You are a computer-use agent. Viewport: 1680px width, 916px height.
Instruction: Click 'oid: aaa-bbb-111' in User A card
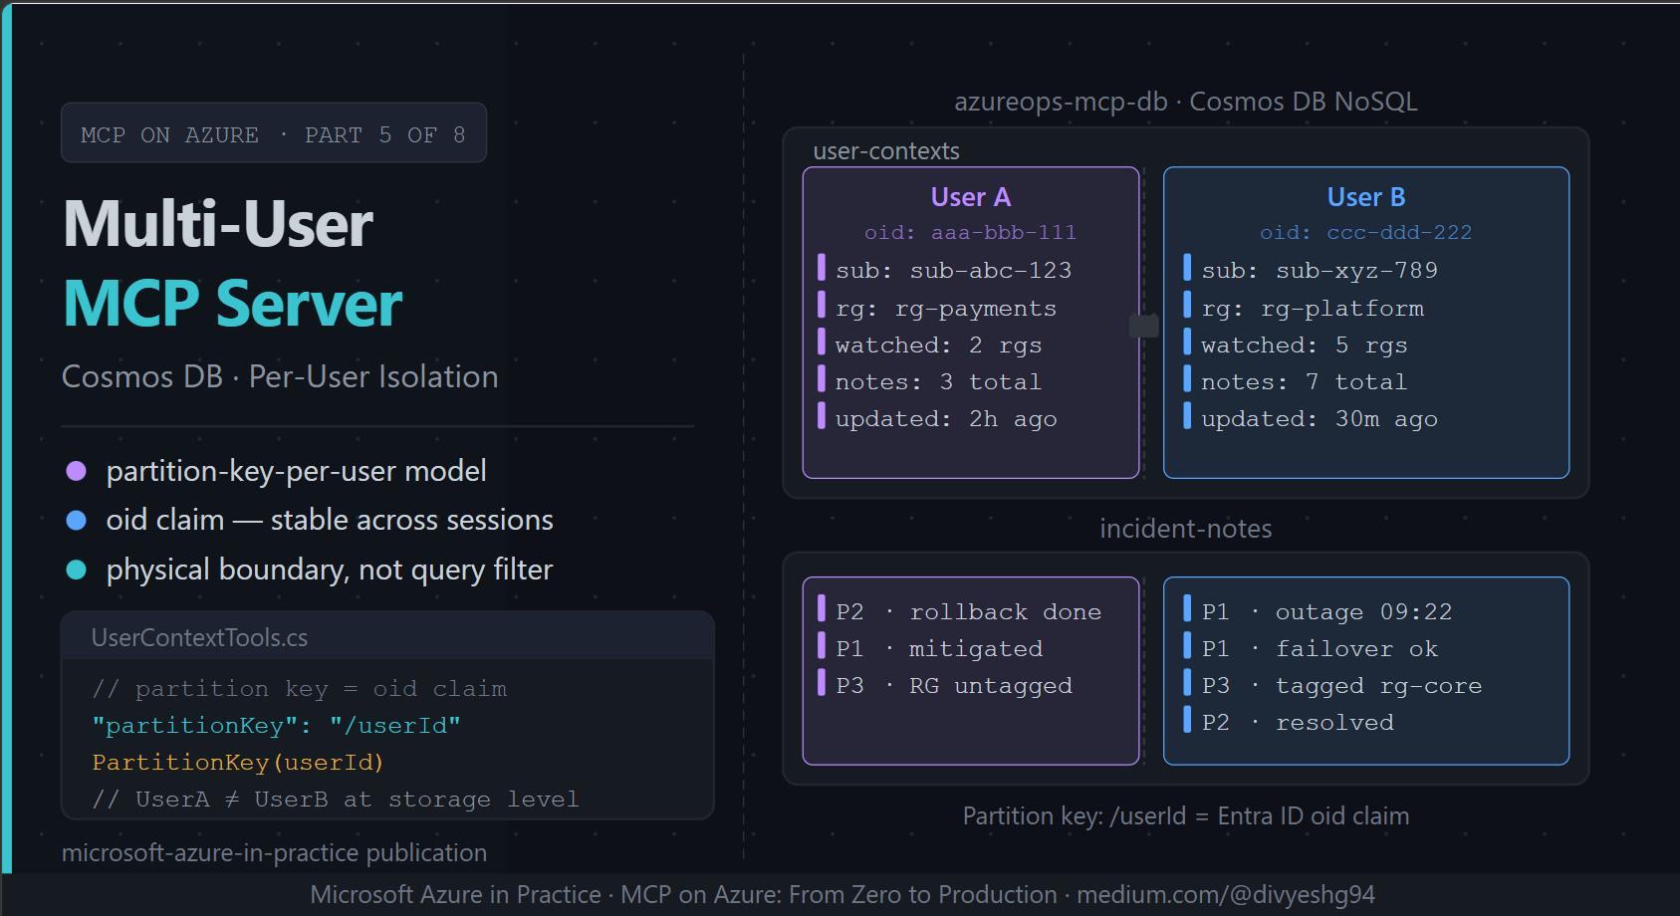click(971, 232)
